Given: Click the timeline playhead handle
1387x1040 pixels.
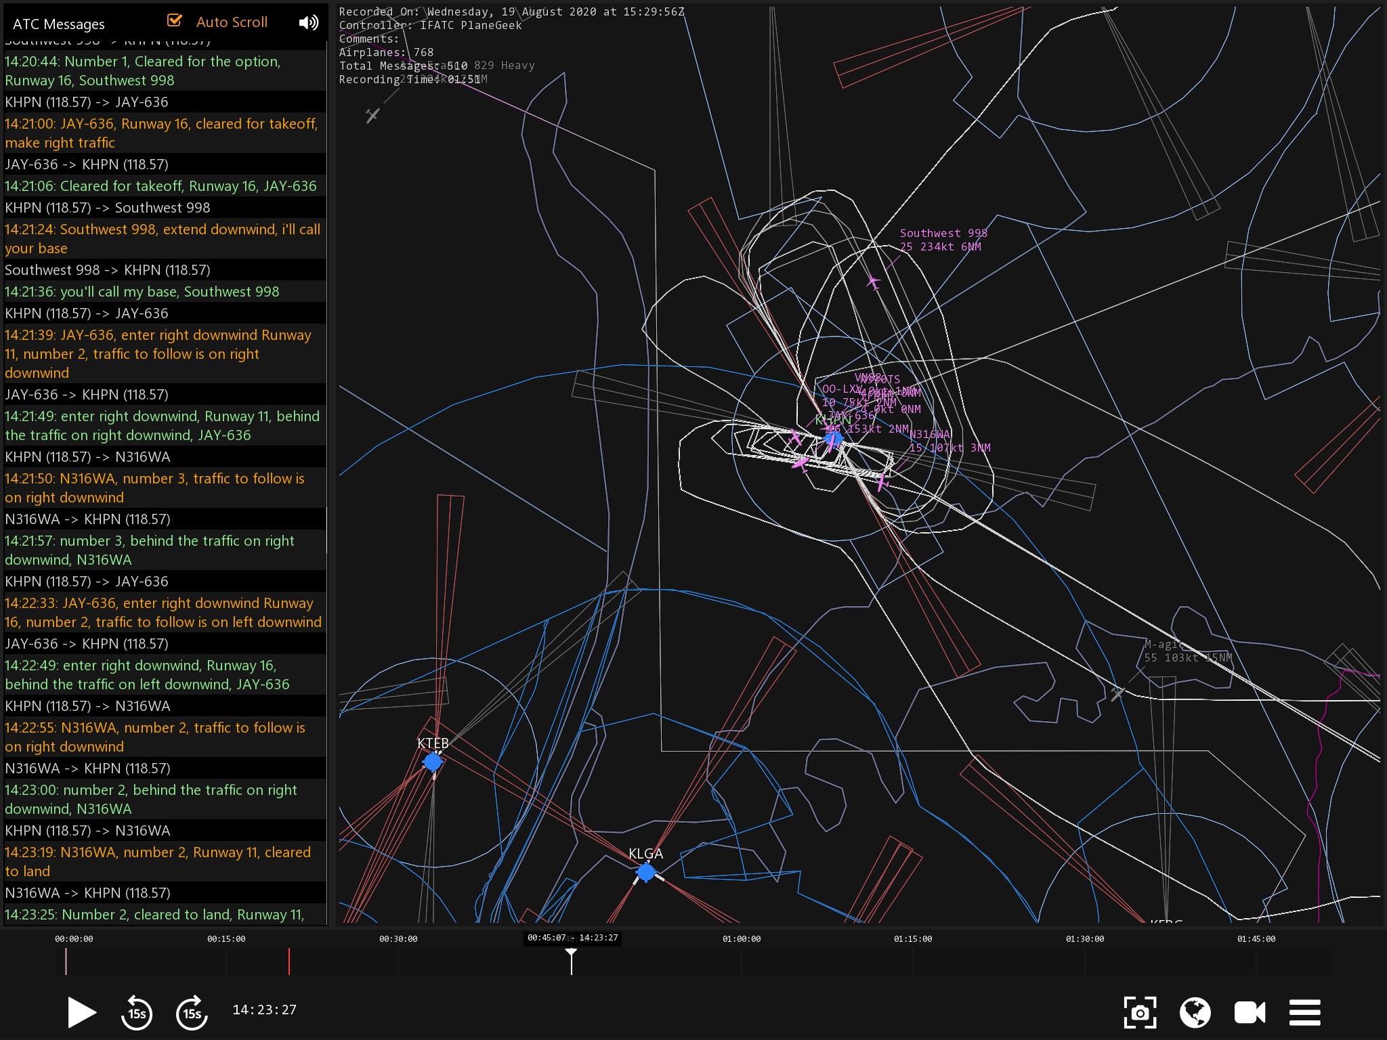Looking at the screenshot, I should (x=571, y=953).
